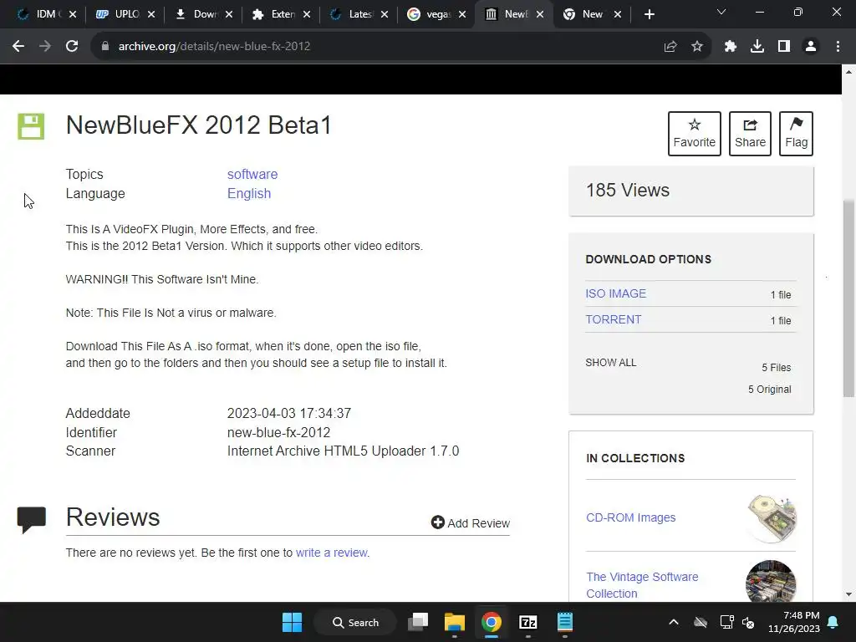Screen dimensions: 856x642
Task: Click the muted volume tray icon
Action: tap(748, 622)
